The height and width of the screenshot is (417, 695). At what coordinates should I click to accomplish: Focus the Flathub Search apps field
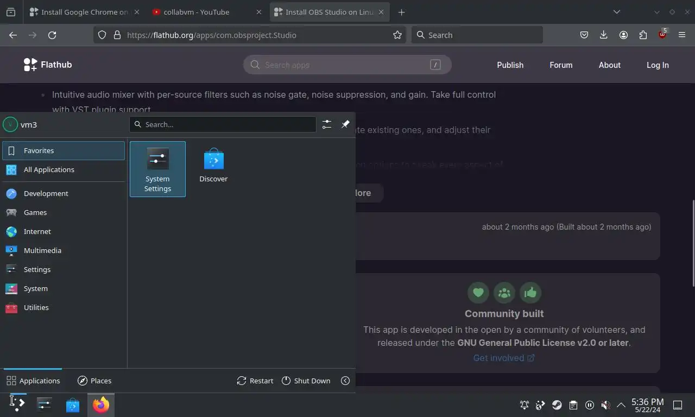pos(347,65)
